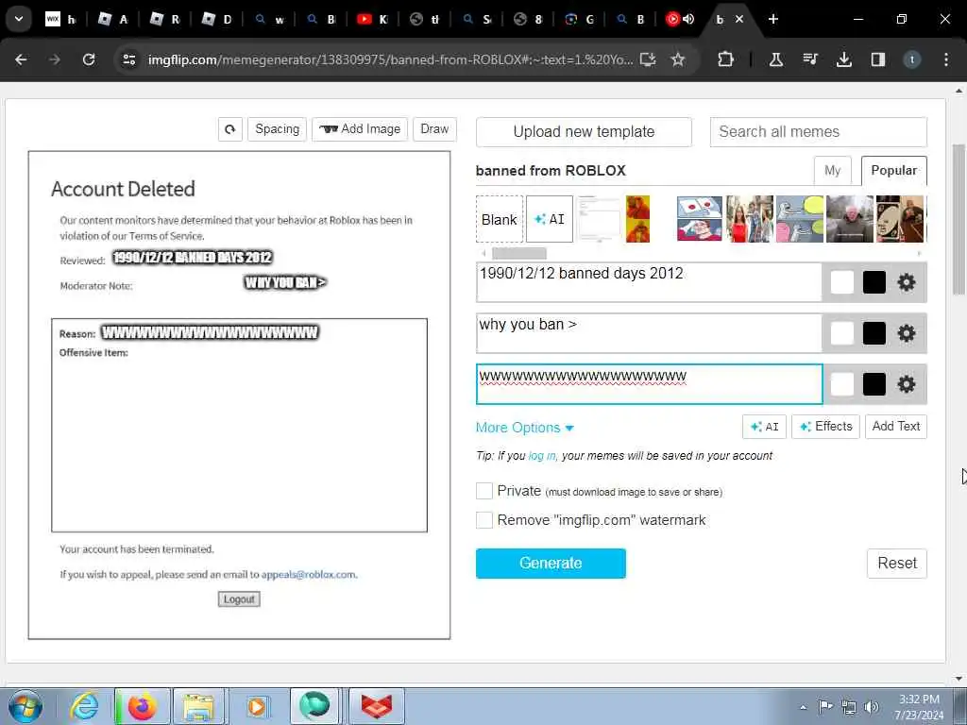This screenshot has height=725, width=967.
Task: Switch to the Wix browser tab
Action: click(x=60, y=19)
